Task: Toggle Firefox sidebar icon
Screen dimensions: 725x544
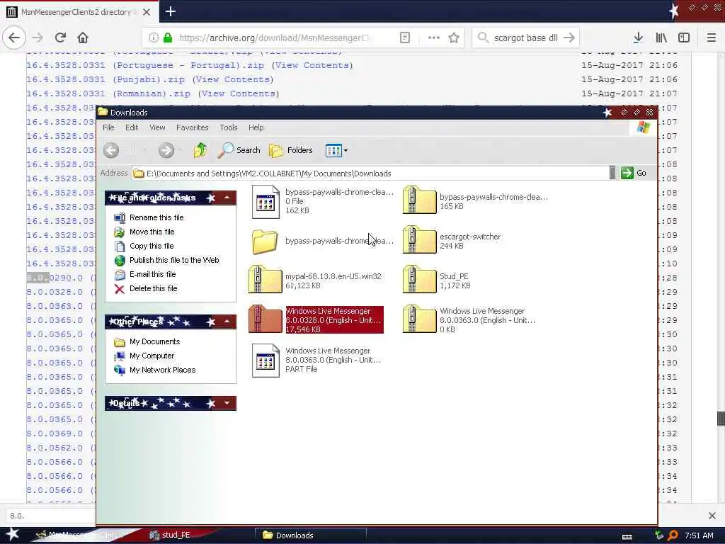Action: coord(684,38)
